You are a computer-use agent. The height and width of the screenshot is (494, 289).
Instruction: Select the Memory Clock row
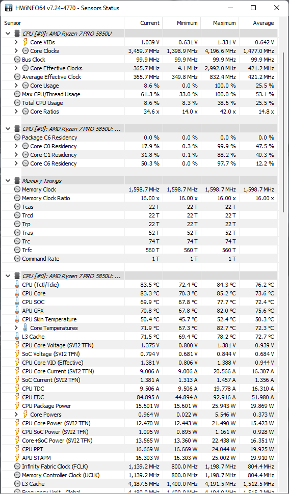click(x=140, y=189)
